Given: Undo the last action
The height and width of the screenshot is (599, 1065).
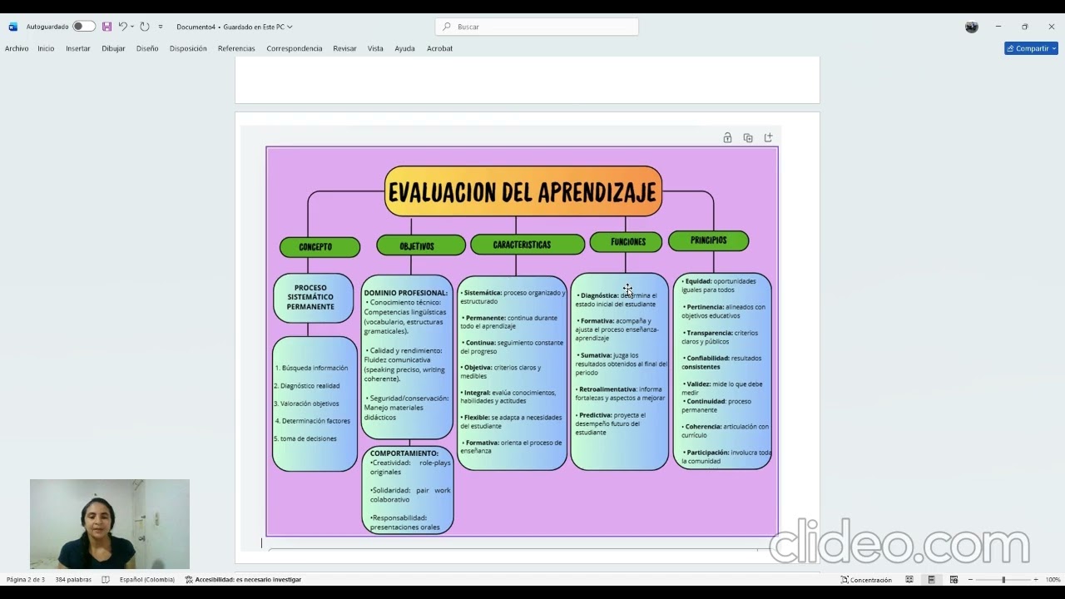Looking at the screenshot, I should tap(122, 27).
